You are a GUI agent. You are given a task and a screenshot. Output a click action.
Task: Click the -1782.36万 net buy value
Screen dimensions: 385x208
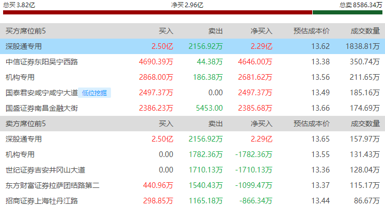click(x=253, y=154)
